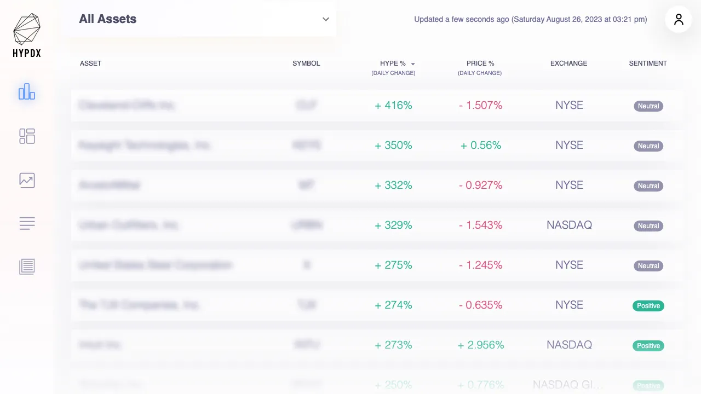Click the -1.507% price value

tap(480, 105)
